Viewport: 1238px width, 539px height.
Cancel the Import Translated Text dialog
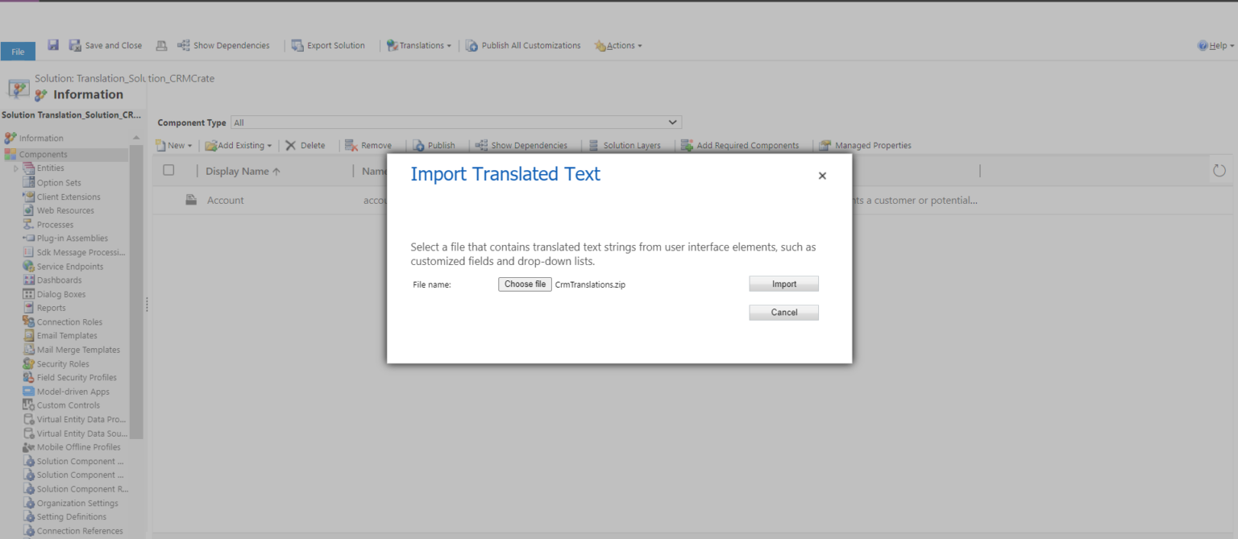tap(783, 312)
